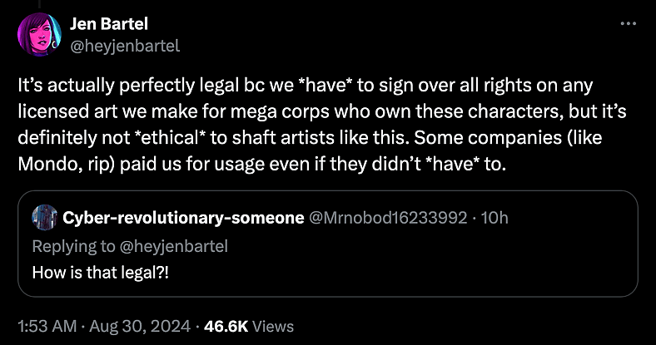This screenshot has height=345, width=656.
Task: Open Cyber-revolutionary-someone's small avatar
Action: point(45,217)
